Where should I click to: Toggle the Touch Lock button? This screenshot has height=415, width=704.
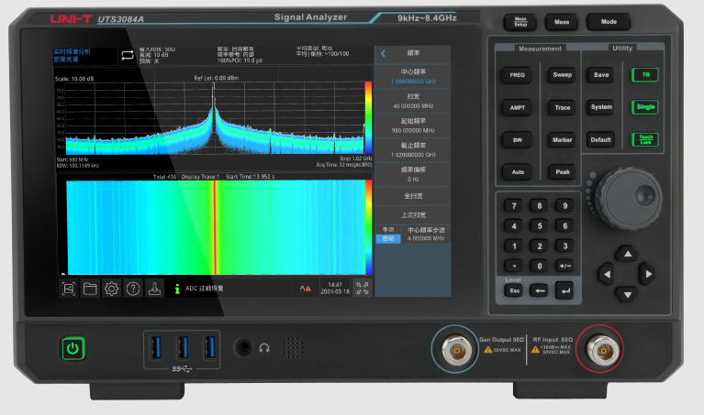pos(645,140)
